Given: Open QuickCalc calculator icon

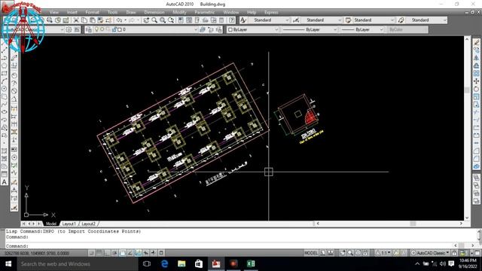Looking at the screenshot, I should click(221, 20).
